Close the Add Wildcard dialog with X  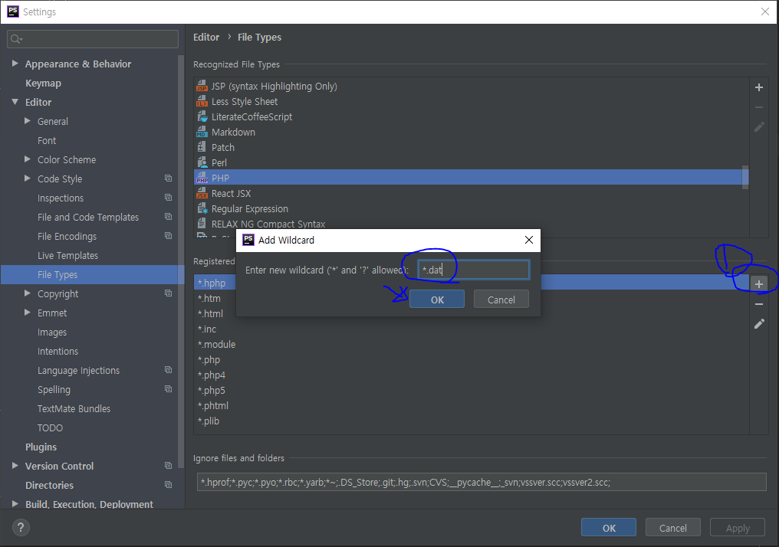point(528,240)
